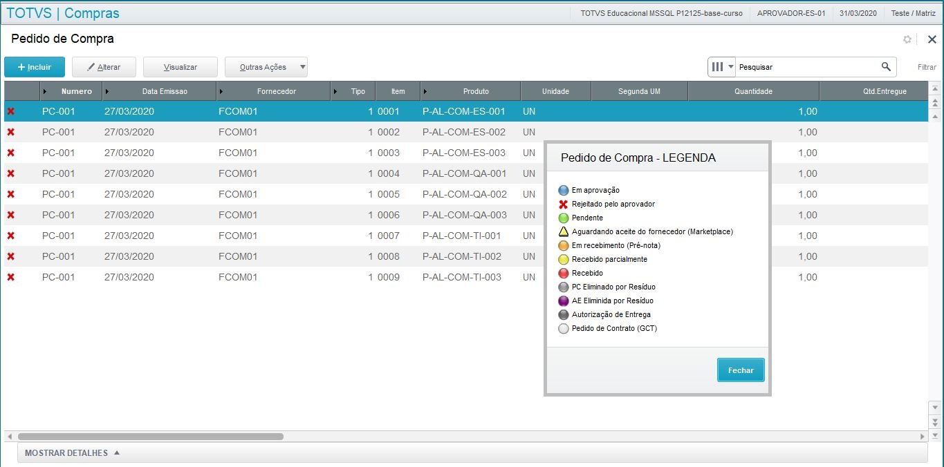Click red X status of item 0006

click(10, 215)
